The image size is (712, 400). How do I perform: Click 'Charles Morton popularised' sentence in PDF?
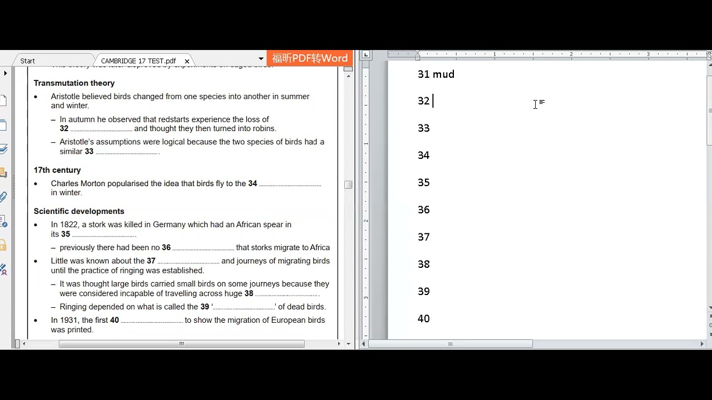pyautogui.click(x=186, y=188)
